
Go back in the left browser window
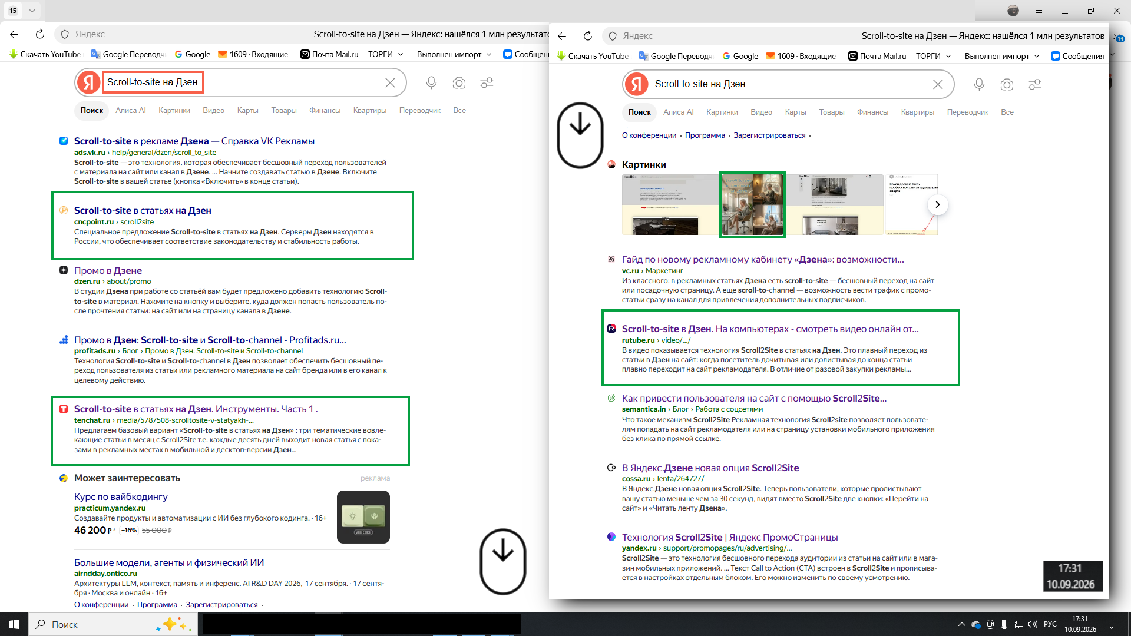click(x=15, y=34)
